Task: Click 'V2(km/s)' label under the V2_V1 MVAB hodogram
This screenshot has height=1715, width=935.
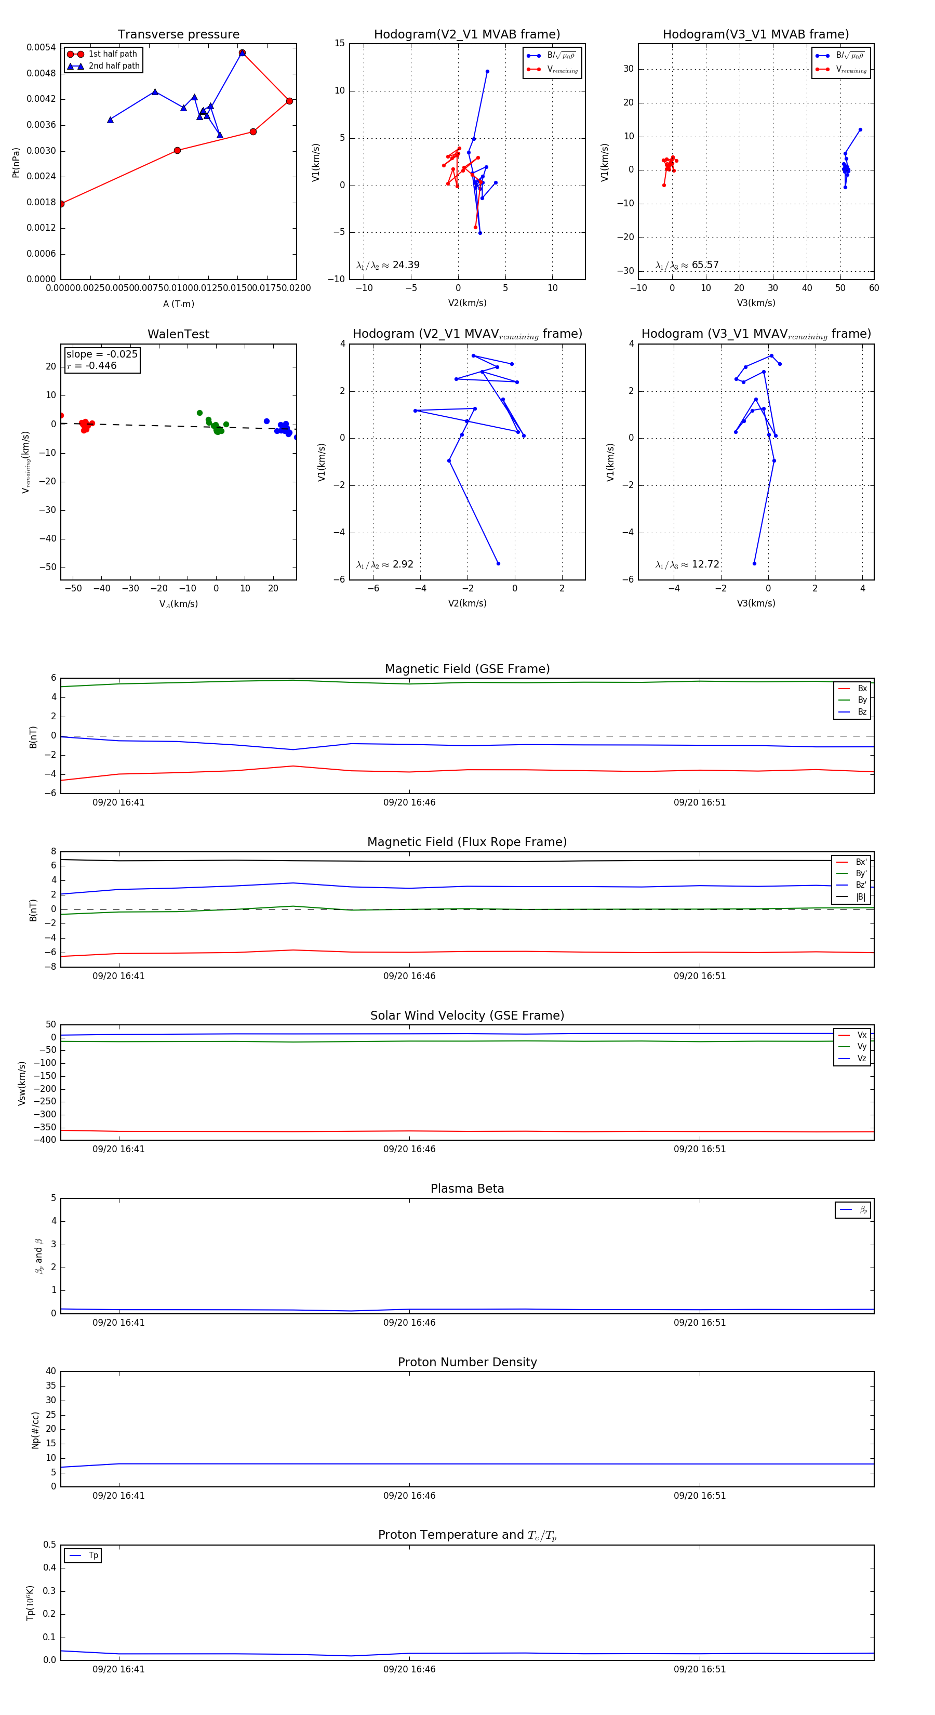Action: click(467, 304)
